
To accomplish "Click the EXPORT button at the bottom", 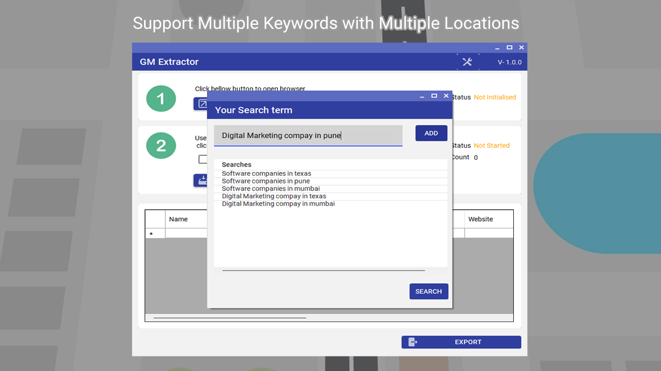I will click(x=468, y=342).
